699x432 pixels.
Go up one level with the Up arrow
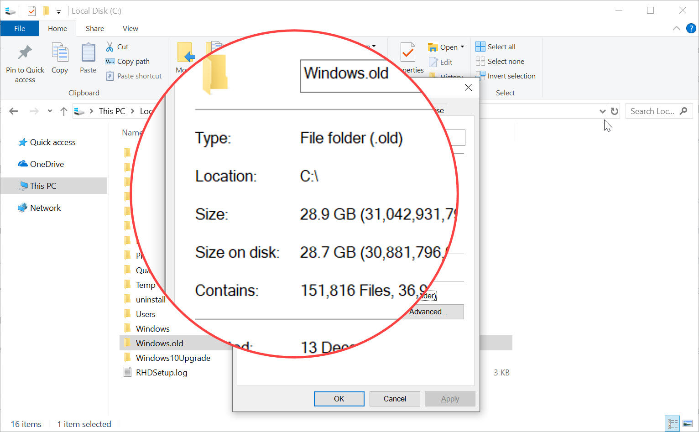(x=64, y=111)
